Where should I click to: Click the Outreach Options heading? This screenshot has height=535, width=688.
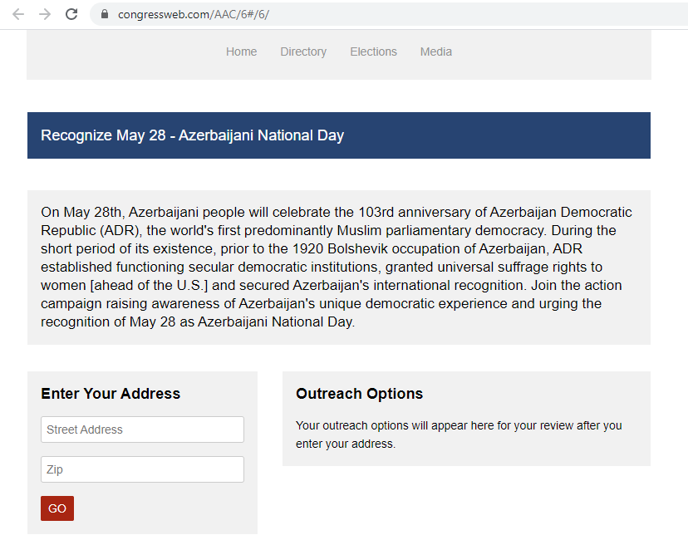click(359, 394)
